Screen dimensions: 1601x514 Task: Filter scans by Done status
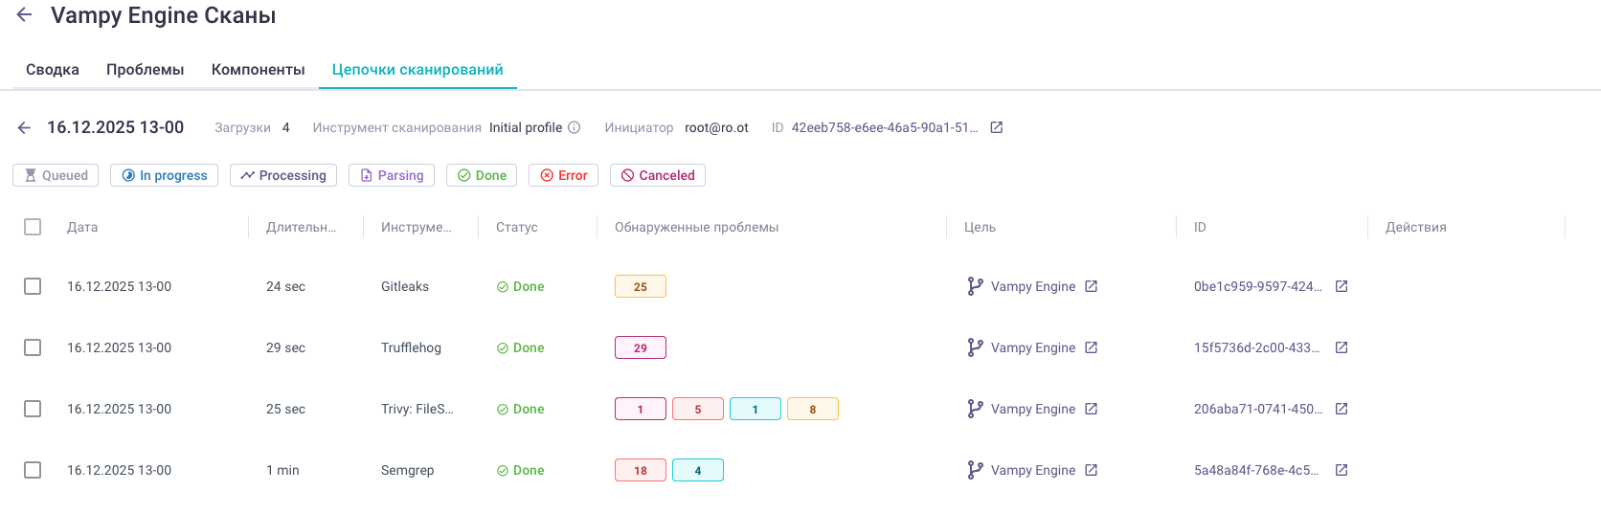coord(482,175)
